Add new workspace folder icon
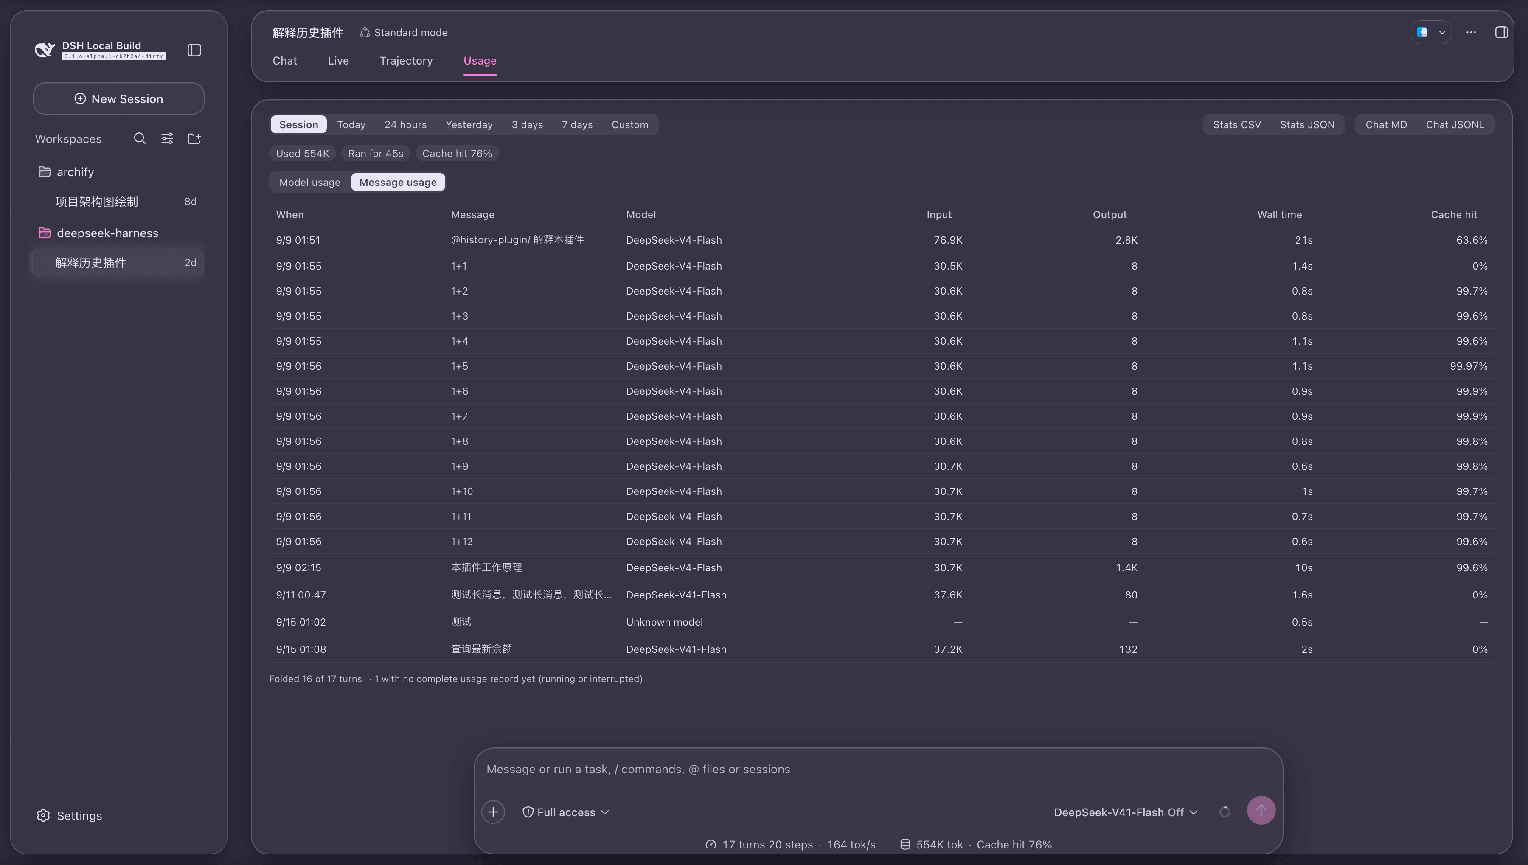 pyautogui.click(x=194, y=138)
